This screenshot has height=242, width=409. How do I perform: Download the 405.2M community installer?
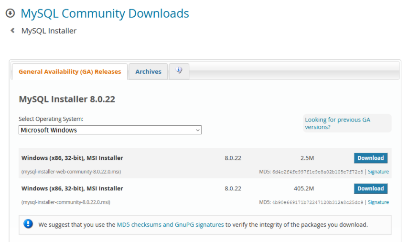371,188
